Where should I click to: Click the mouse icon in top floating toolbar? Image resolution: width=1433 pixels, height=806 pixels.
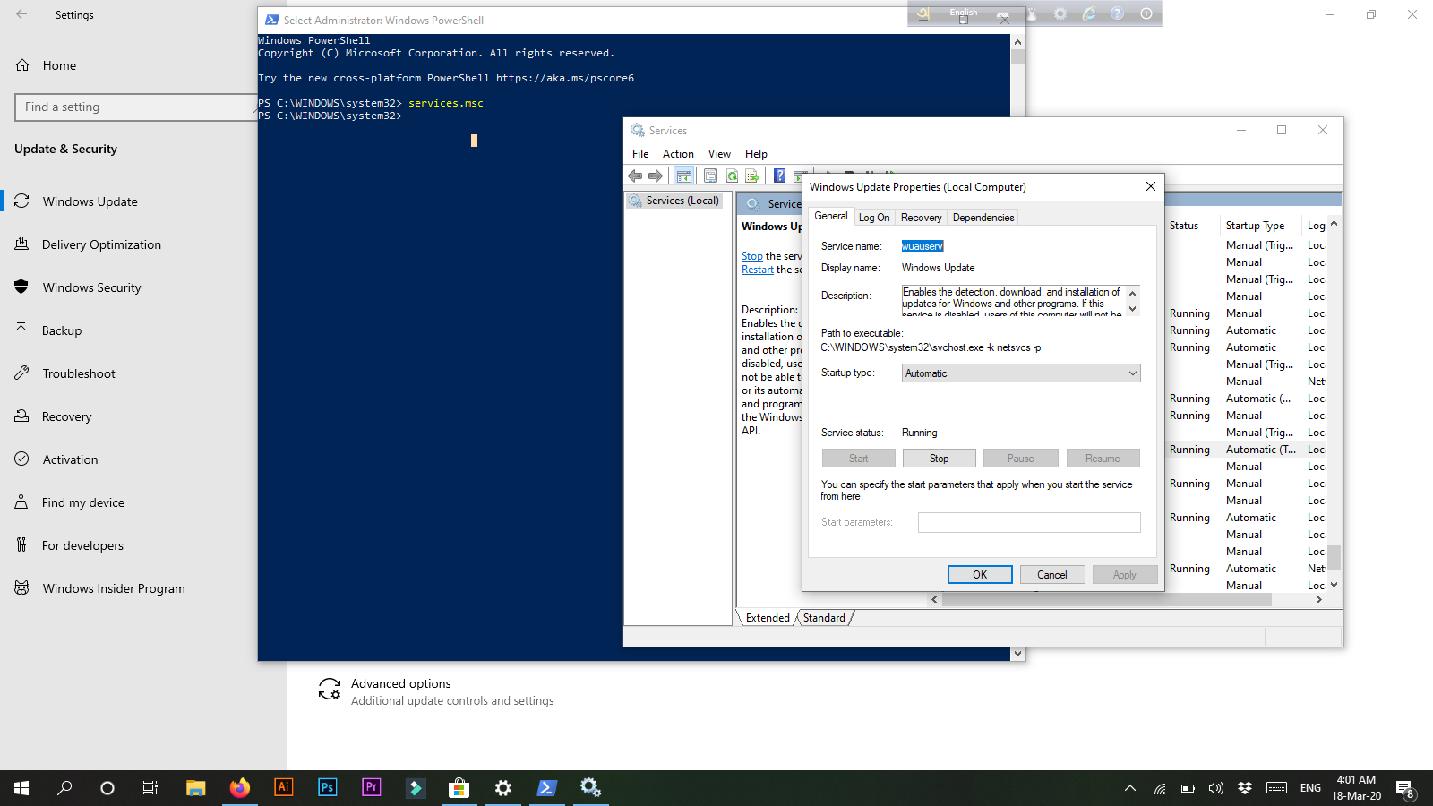tap(1032, 13)
